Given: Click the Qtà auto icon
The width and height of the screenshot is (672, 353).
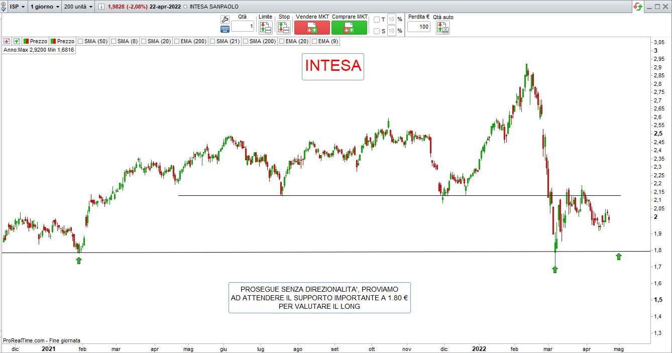Looking at the screenshot, I should click(443, 28).
